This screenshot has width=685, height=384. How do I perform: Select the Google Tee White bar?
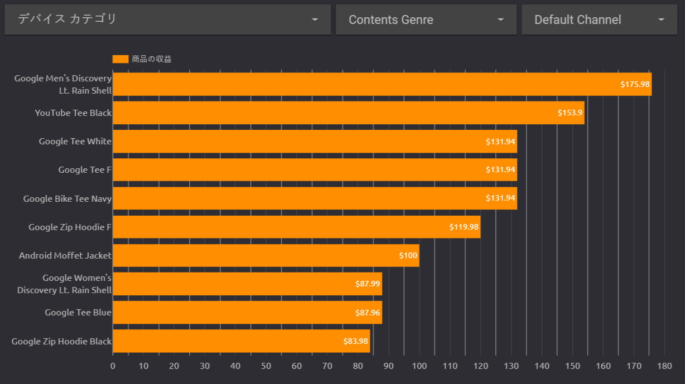tap(315, 142)
